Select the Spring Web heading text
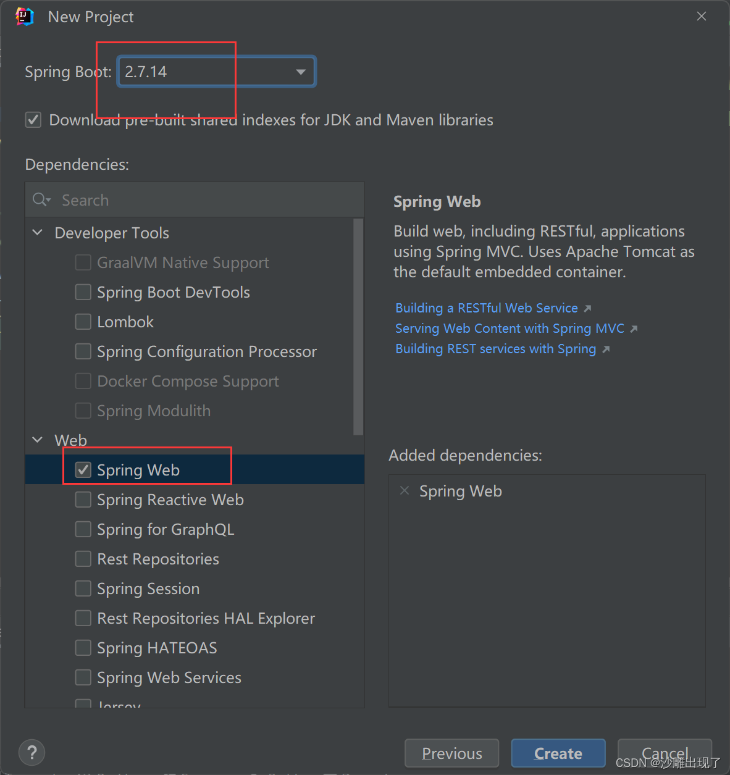This screenshot has height=775, width=730. (437, 202)
